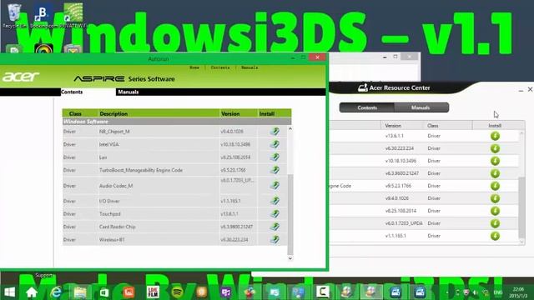The height and width of the screenshot is (300, 534).
Task: Open File Explorer from taskbar
Action: (x=80, y=292)
